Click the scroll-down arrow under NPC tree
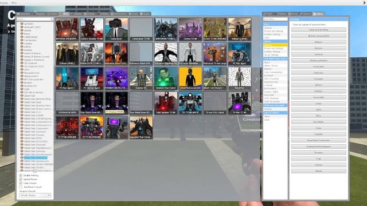Screen dimensions: 367x206 click(x=35, y=171)
